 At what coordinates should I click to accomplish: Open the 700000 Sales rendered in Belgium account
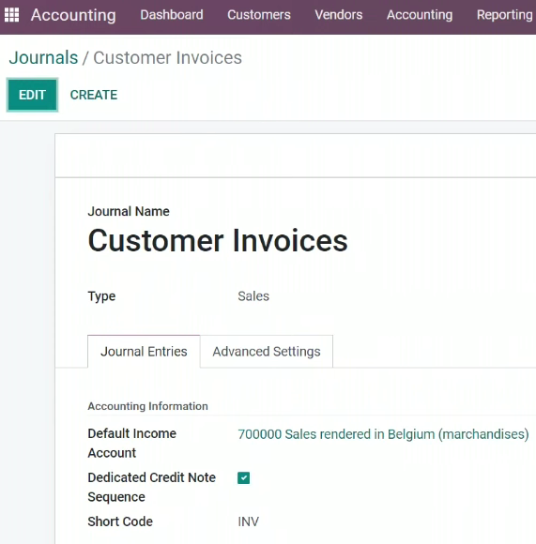click(383, 434)
